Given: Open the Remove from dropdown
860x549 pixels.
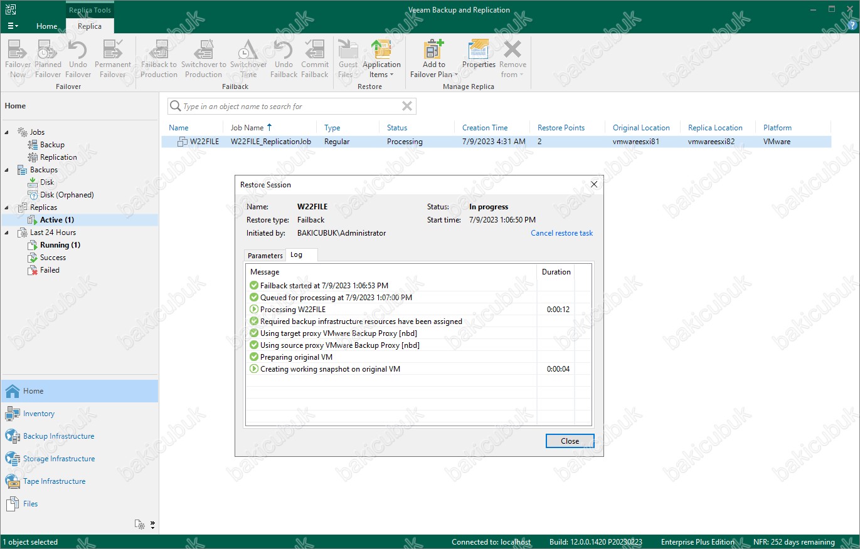Looking at the screenshot, I should pos(512,59).
